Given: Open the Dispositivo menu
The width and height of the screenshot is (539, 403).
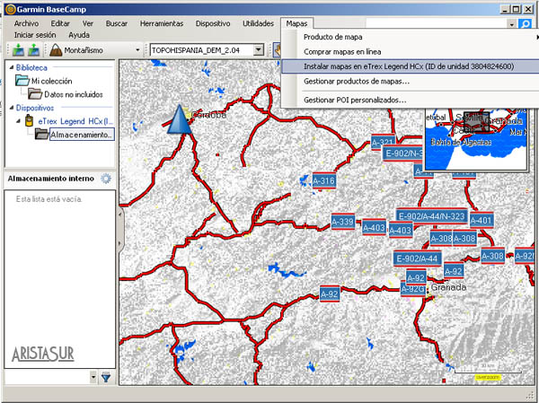Looking at the screenshot, I should point(213,23).
